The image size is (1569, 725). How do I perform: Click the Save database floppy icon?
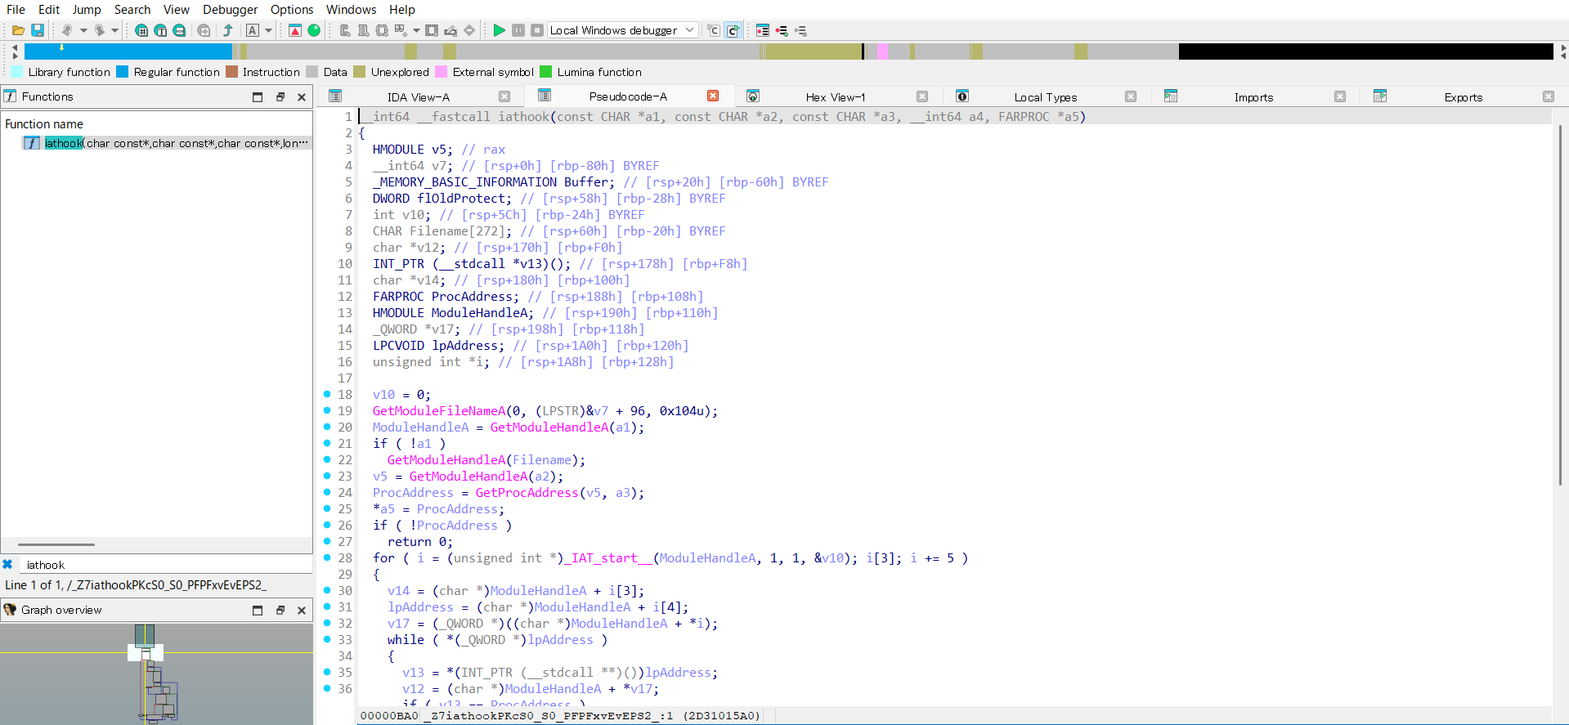pos(38,30)
